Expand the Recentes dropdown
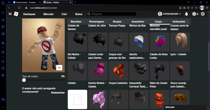210x110 pixels. click(77, 21)
